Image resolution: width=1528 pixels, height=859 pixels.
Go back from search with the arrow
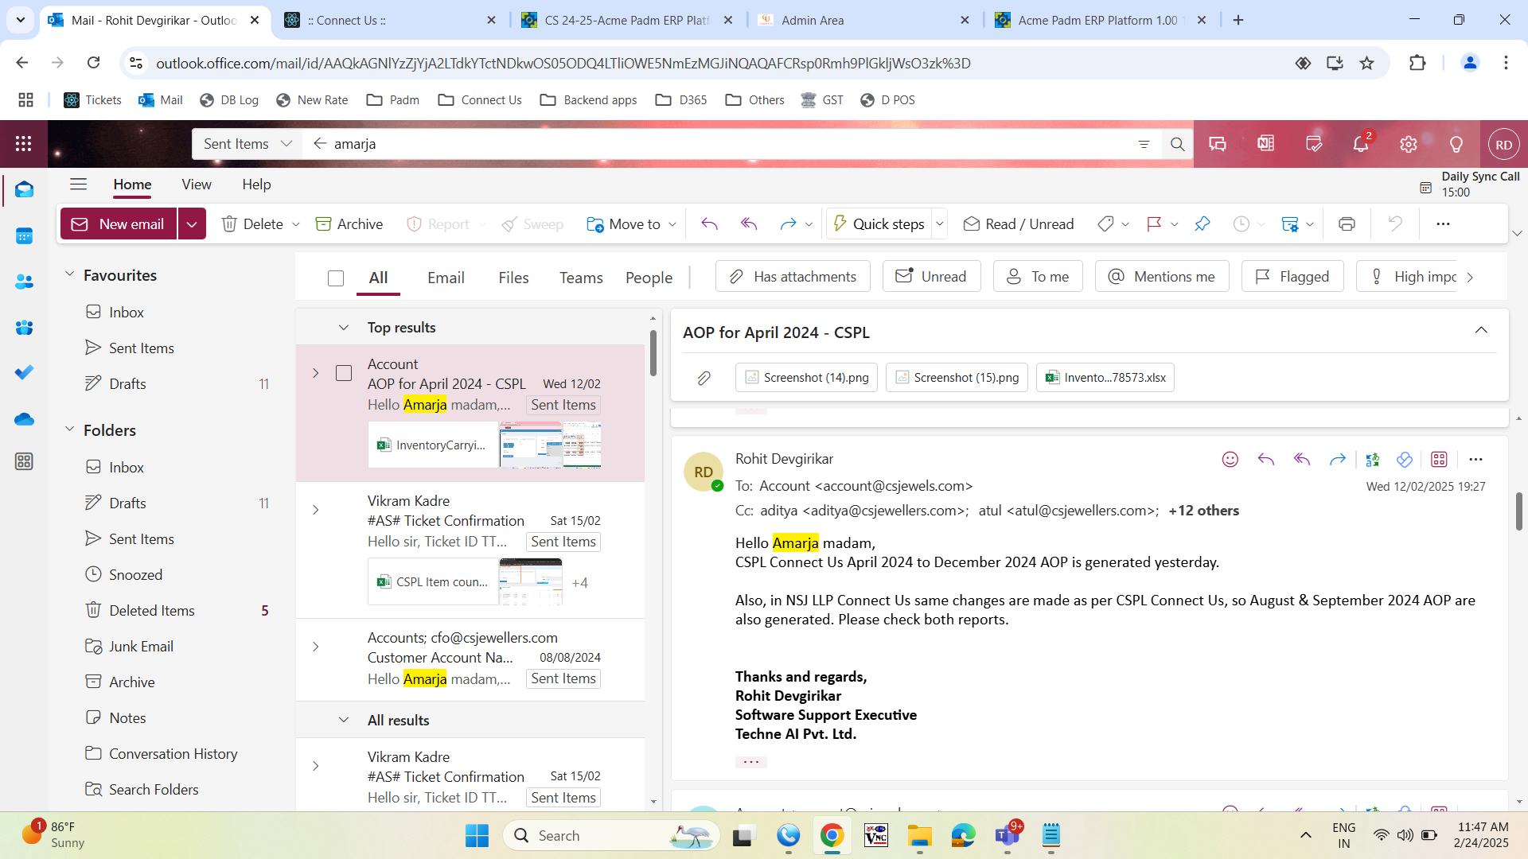[320, 143]
